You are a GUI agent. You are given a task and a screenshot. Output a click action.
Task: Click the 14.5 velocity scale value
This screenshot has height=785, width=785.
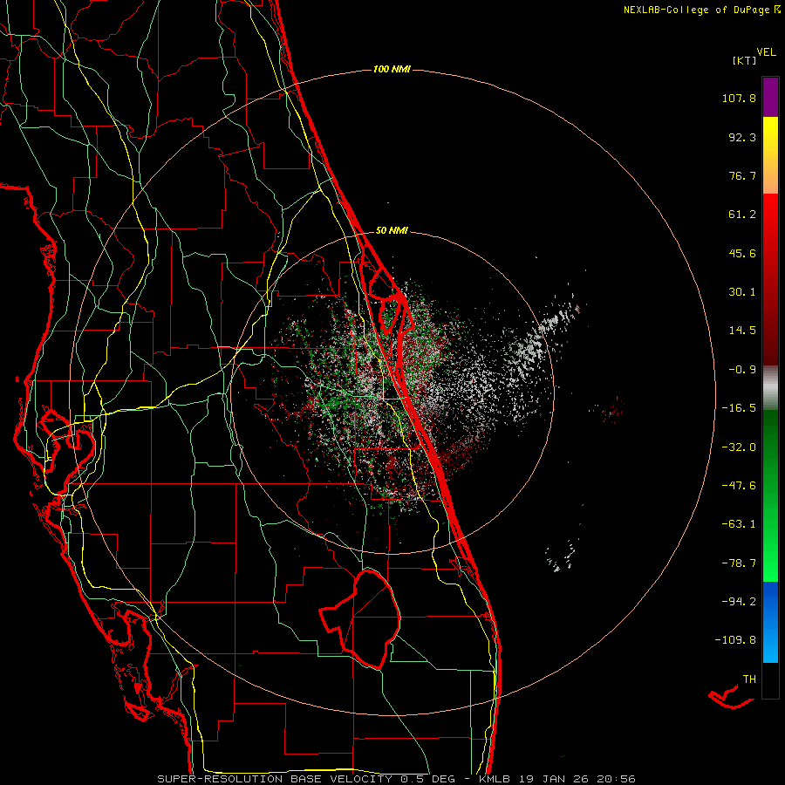(x=742, y=331)
